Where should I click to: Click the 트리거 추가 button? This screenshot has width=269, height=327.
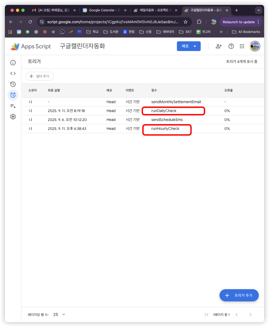(239, 295)
